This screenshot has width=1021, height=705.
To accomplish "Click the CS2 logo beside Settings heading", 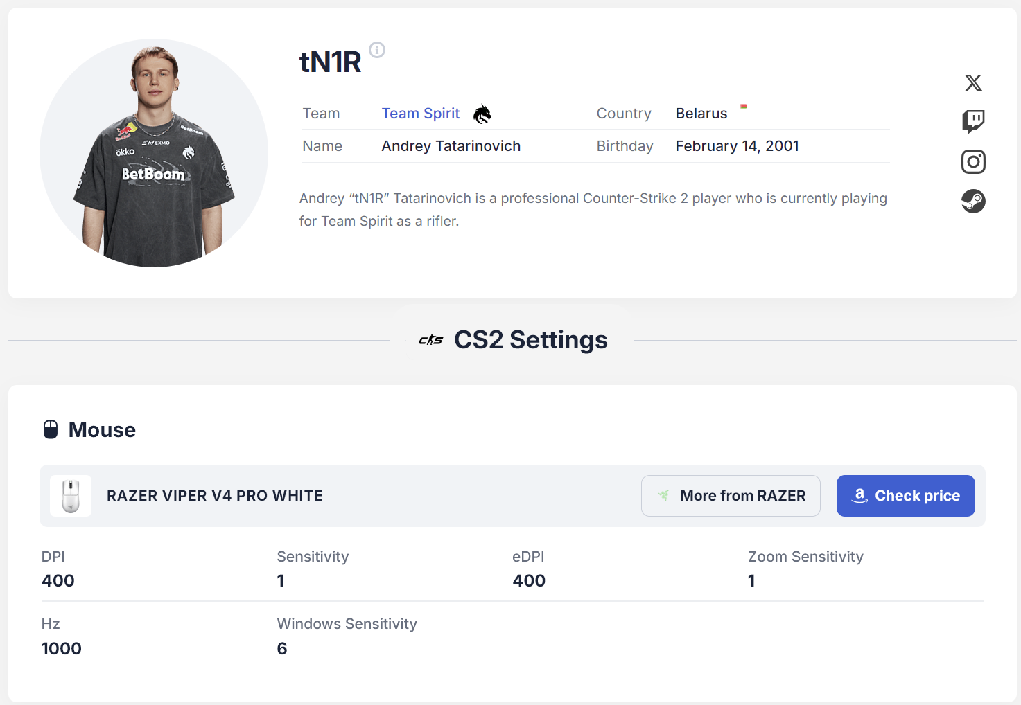I will click(430, 340).
